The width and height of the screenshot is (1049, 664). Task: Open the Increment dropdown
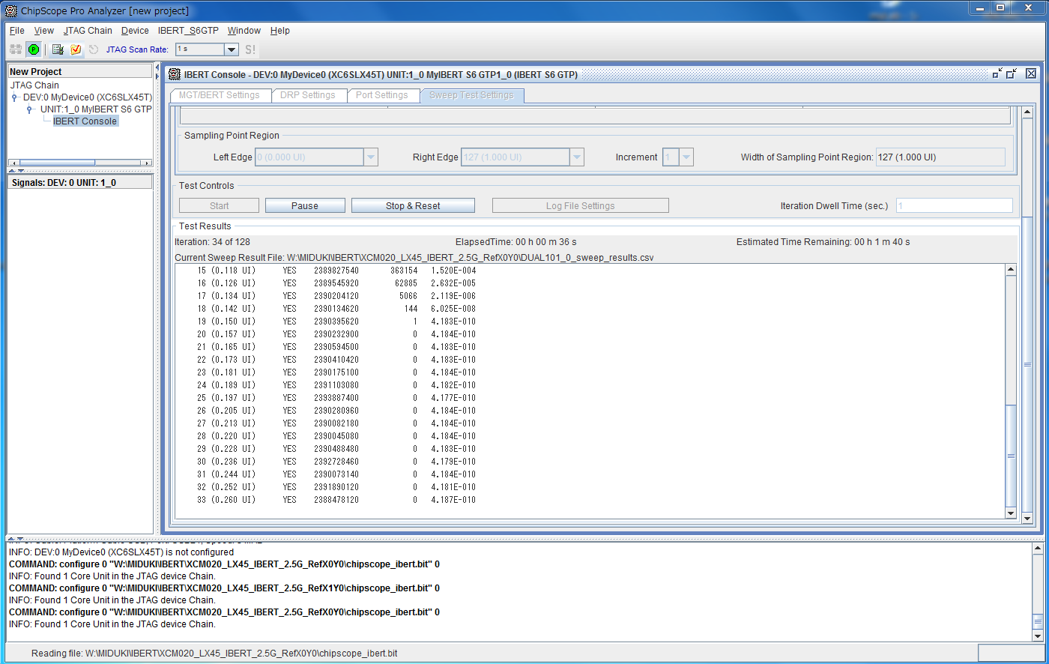(x=686, y=157)
